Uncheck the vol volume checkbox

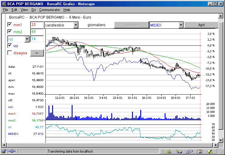click(x=9, y=46)
